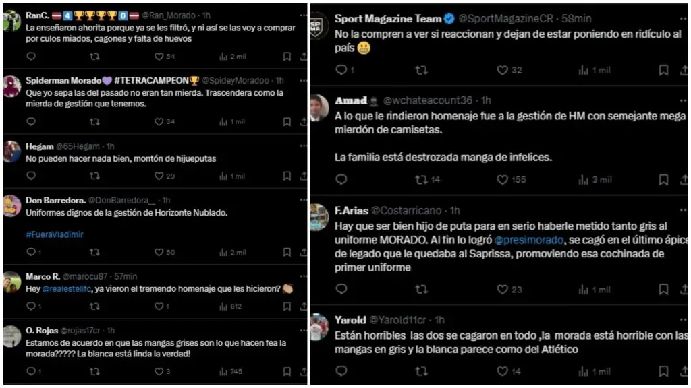Reply to the Sport Magazine Team tweet
This screenshot has width=691, height=388.
click(x=341, y=70)
